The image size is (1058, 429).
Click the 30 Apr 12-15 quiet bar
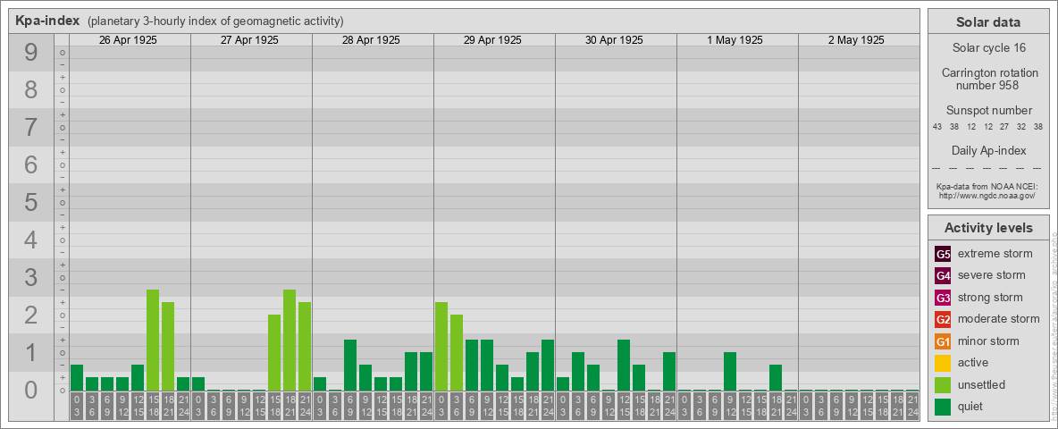pos(624,366)
